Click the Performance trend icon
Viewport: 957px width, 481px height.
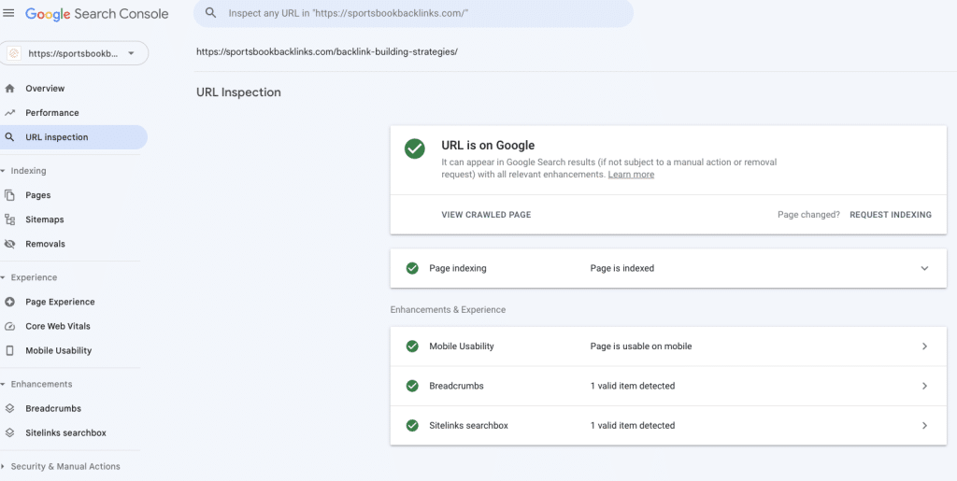[x=9, y=113]
